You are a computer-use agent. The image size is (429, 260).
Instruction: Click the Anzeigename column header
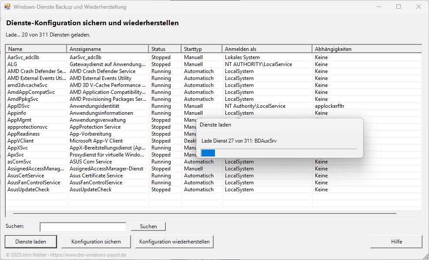pyautogui.click(x=107, y=49)
